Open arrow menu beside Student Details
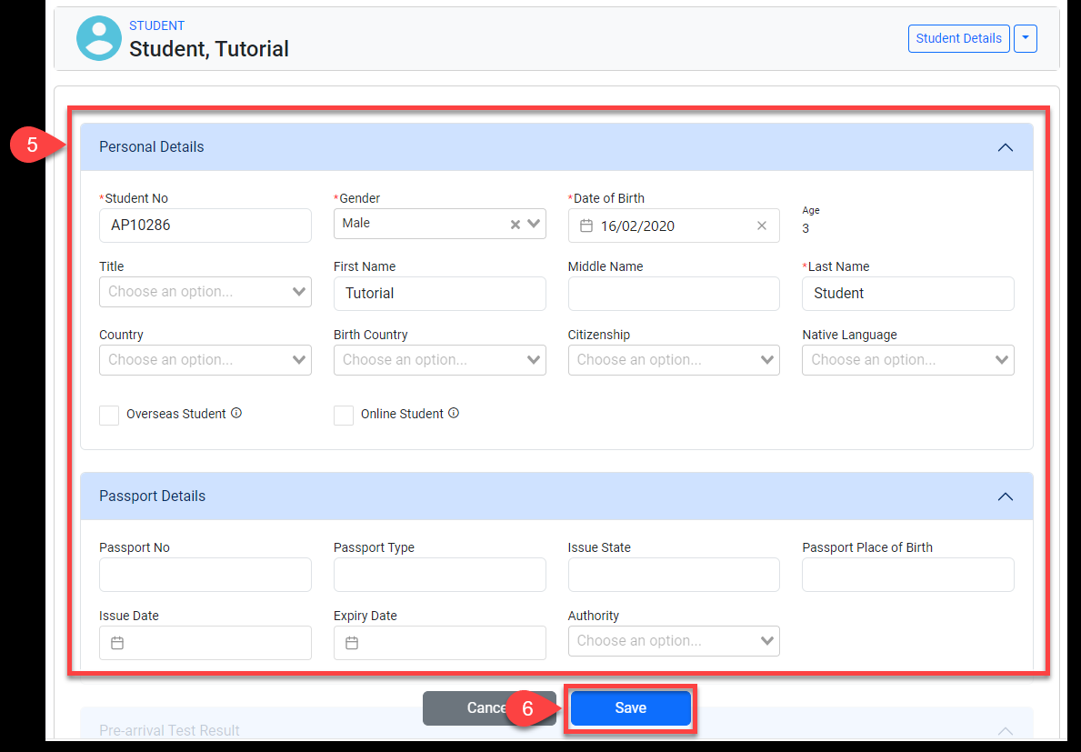 coord(1025,38)
